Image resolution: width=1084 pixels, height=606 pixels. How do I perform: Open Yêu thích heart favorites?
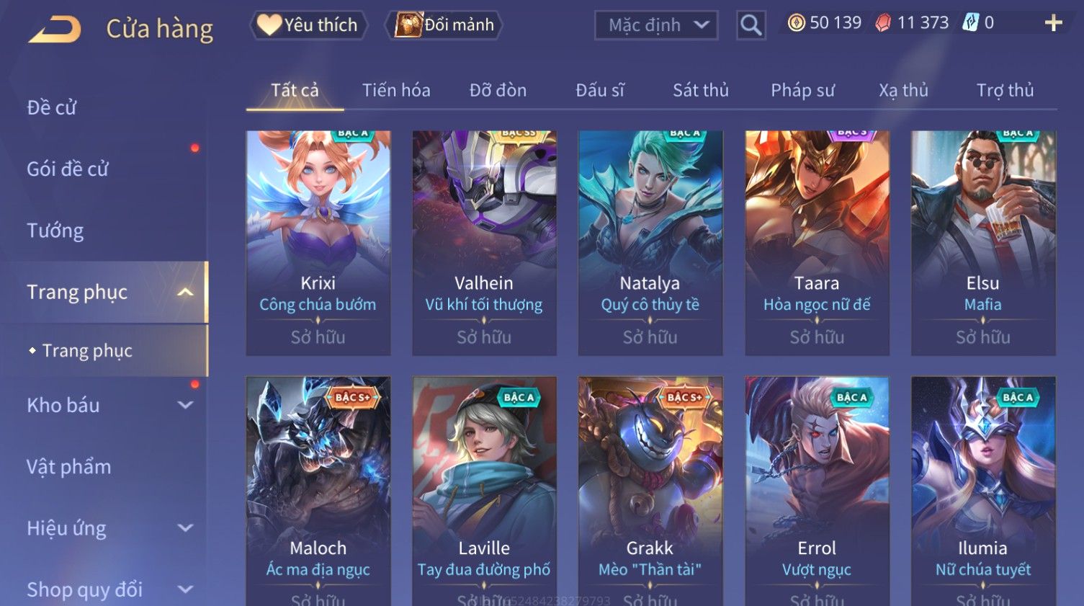coord(308,25)
